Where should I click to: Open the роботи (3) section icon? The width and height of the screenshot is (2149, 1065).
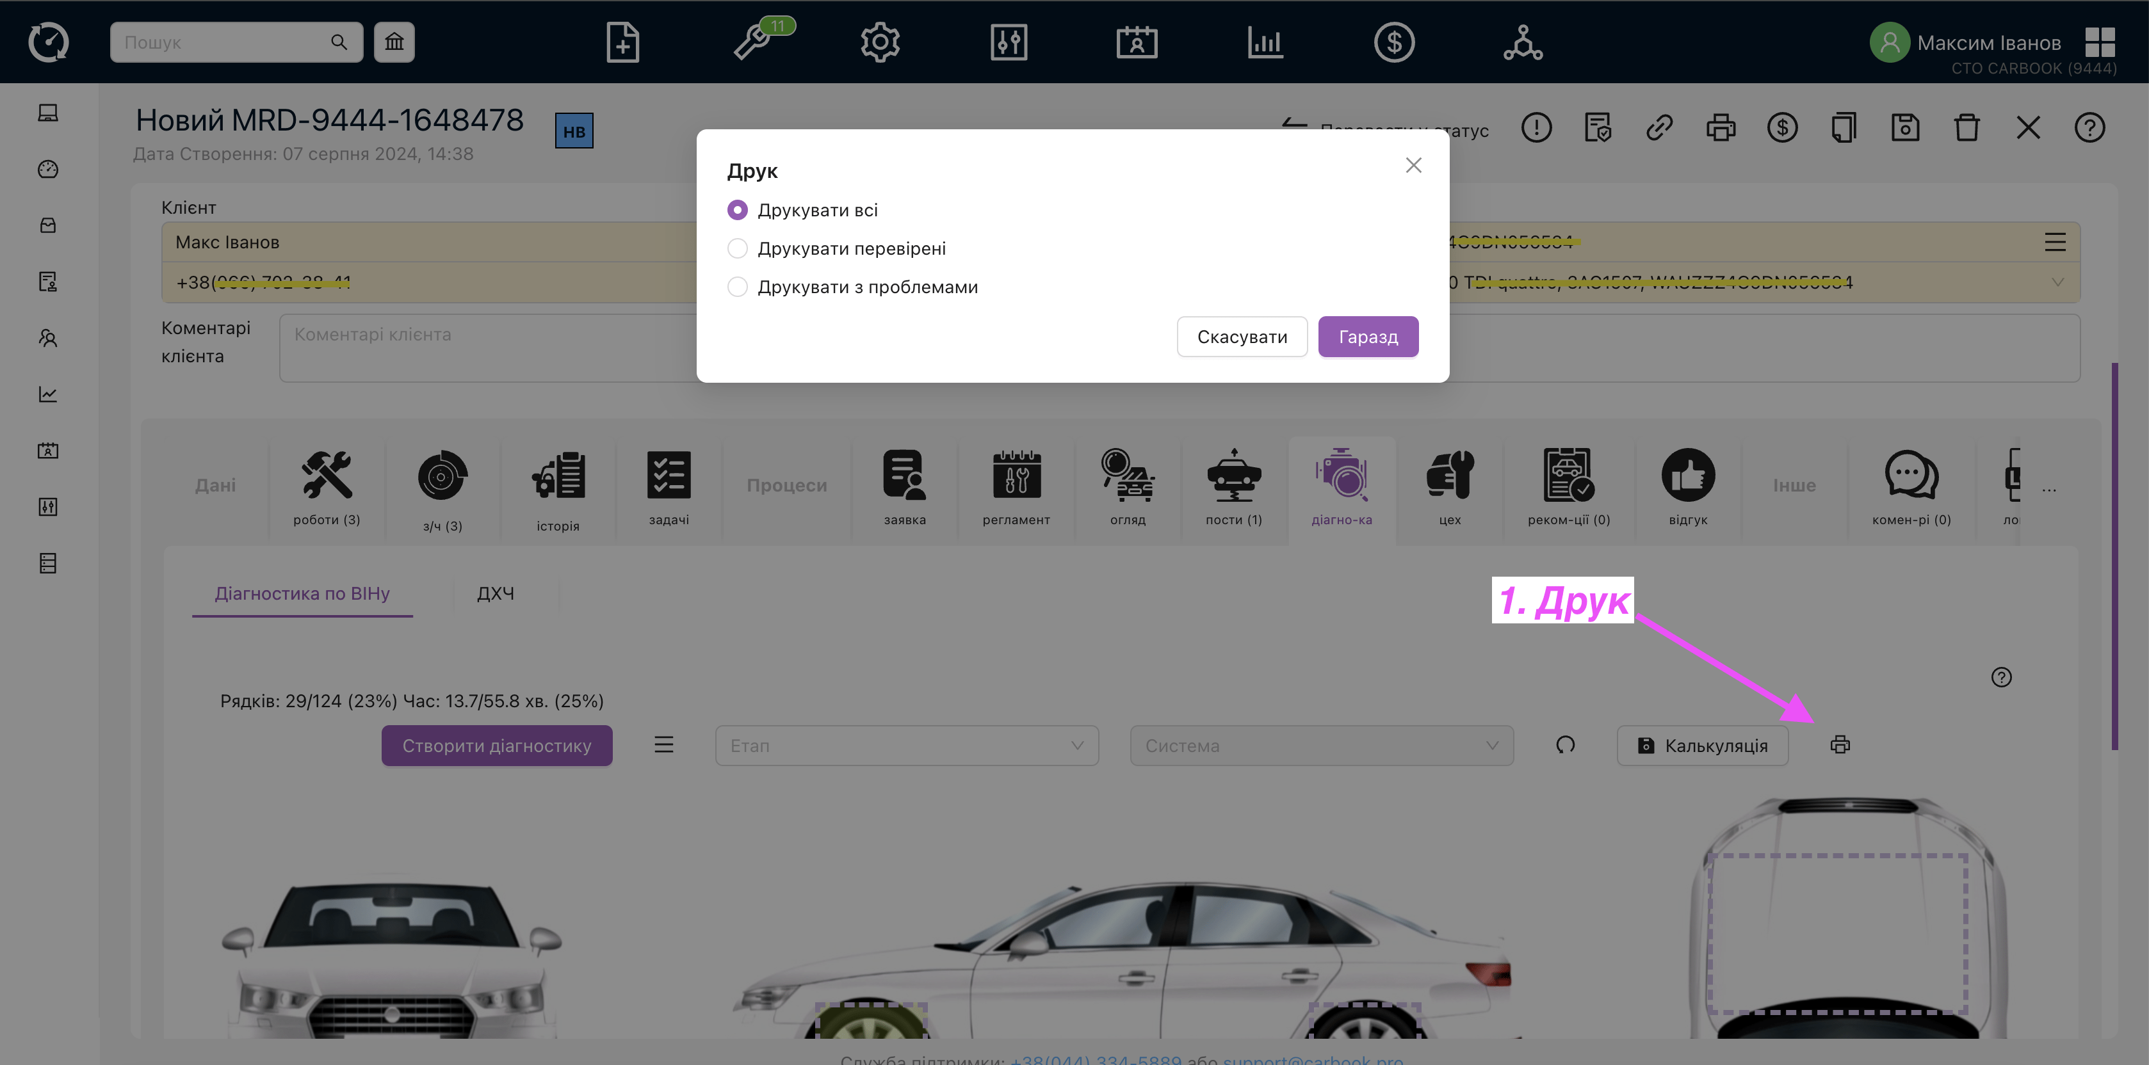tap(326, 476)
